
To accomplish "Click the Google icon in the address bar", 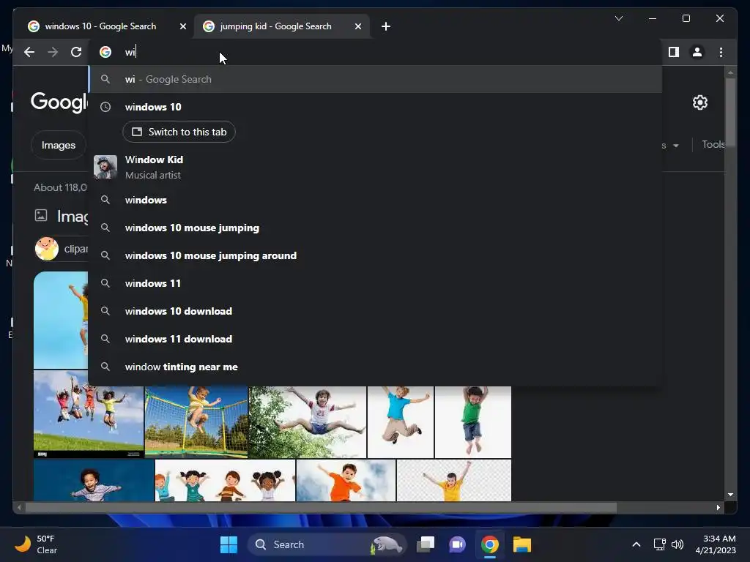I will pos(105,52).
